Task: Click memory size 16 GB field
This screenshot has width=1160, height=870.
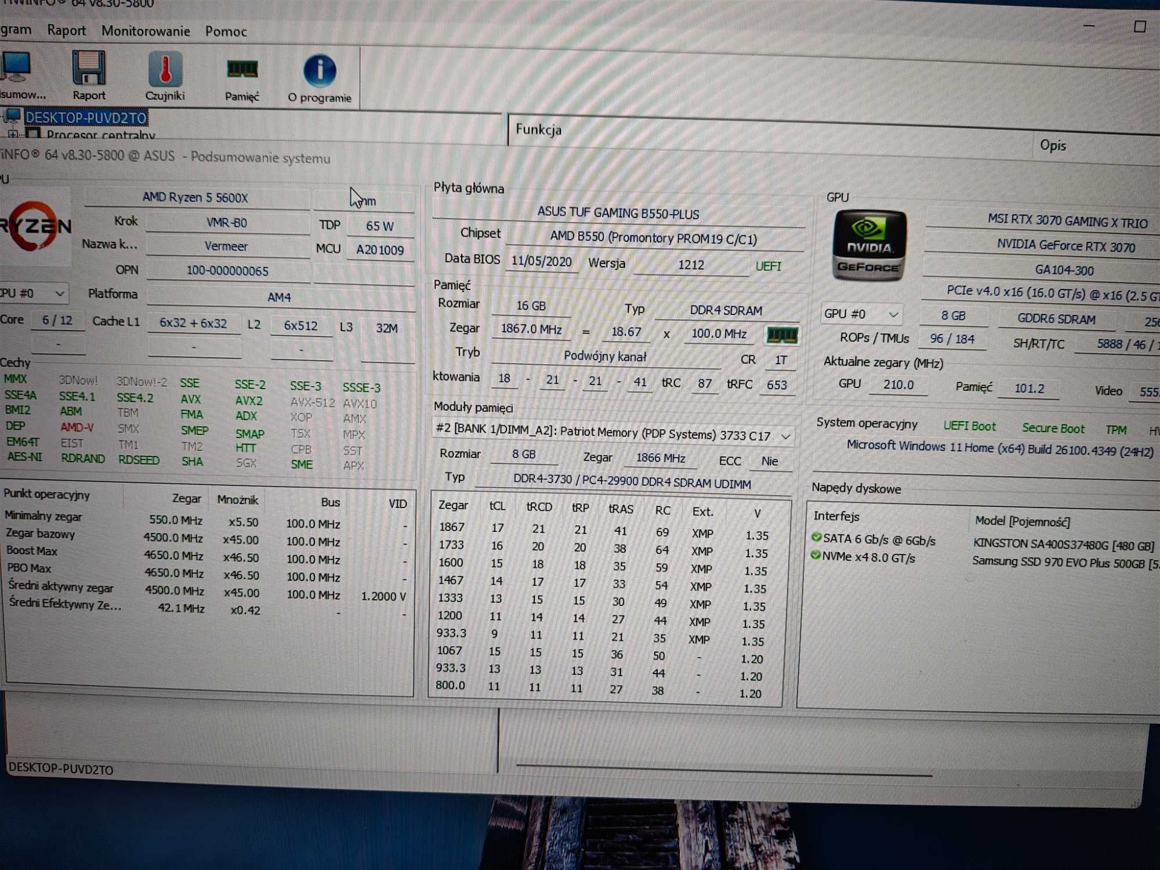Action: pos(531,306)
